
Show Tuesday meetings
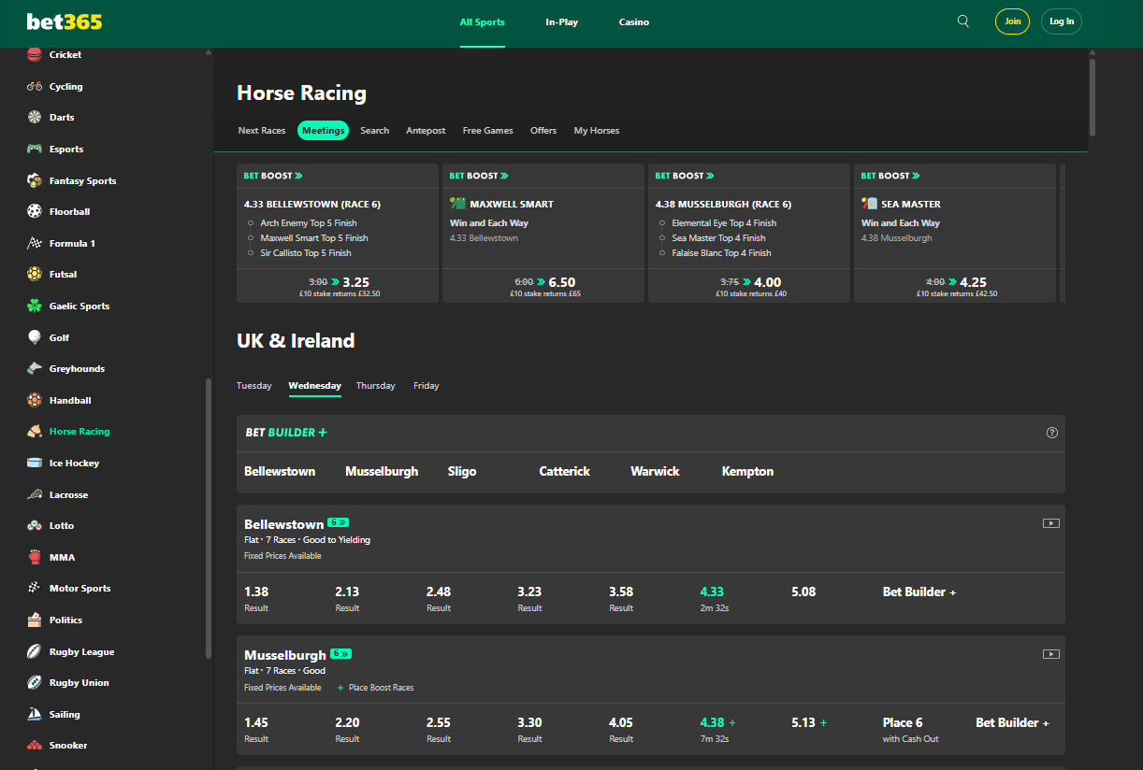point(254,386)
